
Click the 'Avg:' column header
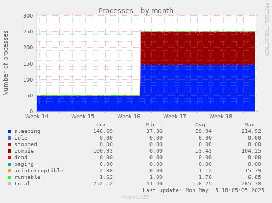coord(201,125)
